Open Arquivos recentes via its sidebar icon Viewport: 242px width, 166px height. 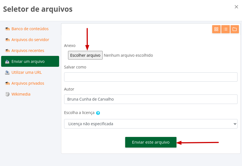pos(7,51)
